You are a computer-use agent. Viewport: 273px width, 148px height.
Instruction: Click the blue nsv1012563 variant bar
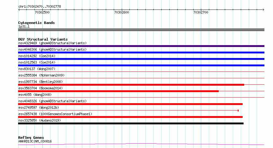pyautogui.click(x=141, y=65)
